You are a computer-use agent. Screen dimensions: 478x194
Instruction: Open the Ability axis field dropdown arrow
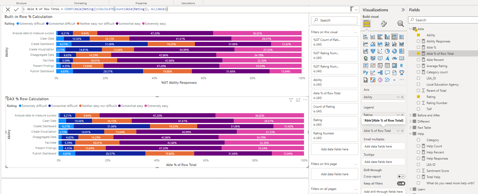(x=398, y=97)
